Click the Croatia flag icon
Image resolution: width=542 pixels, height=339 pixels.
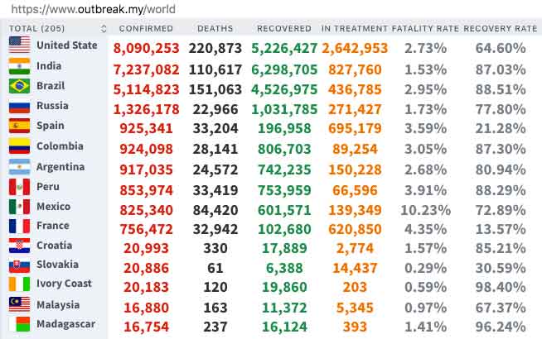tap(20, 246)
